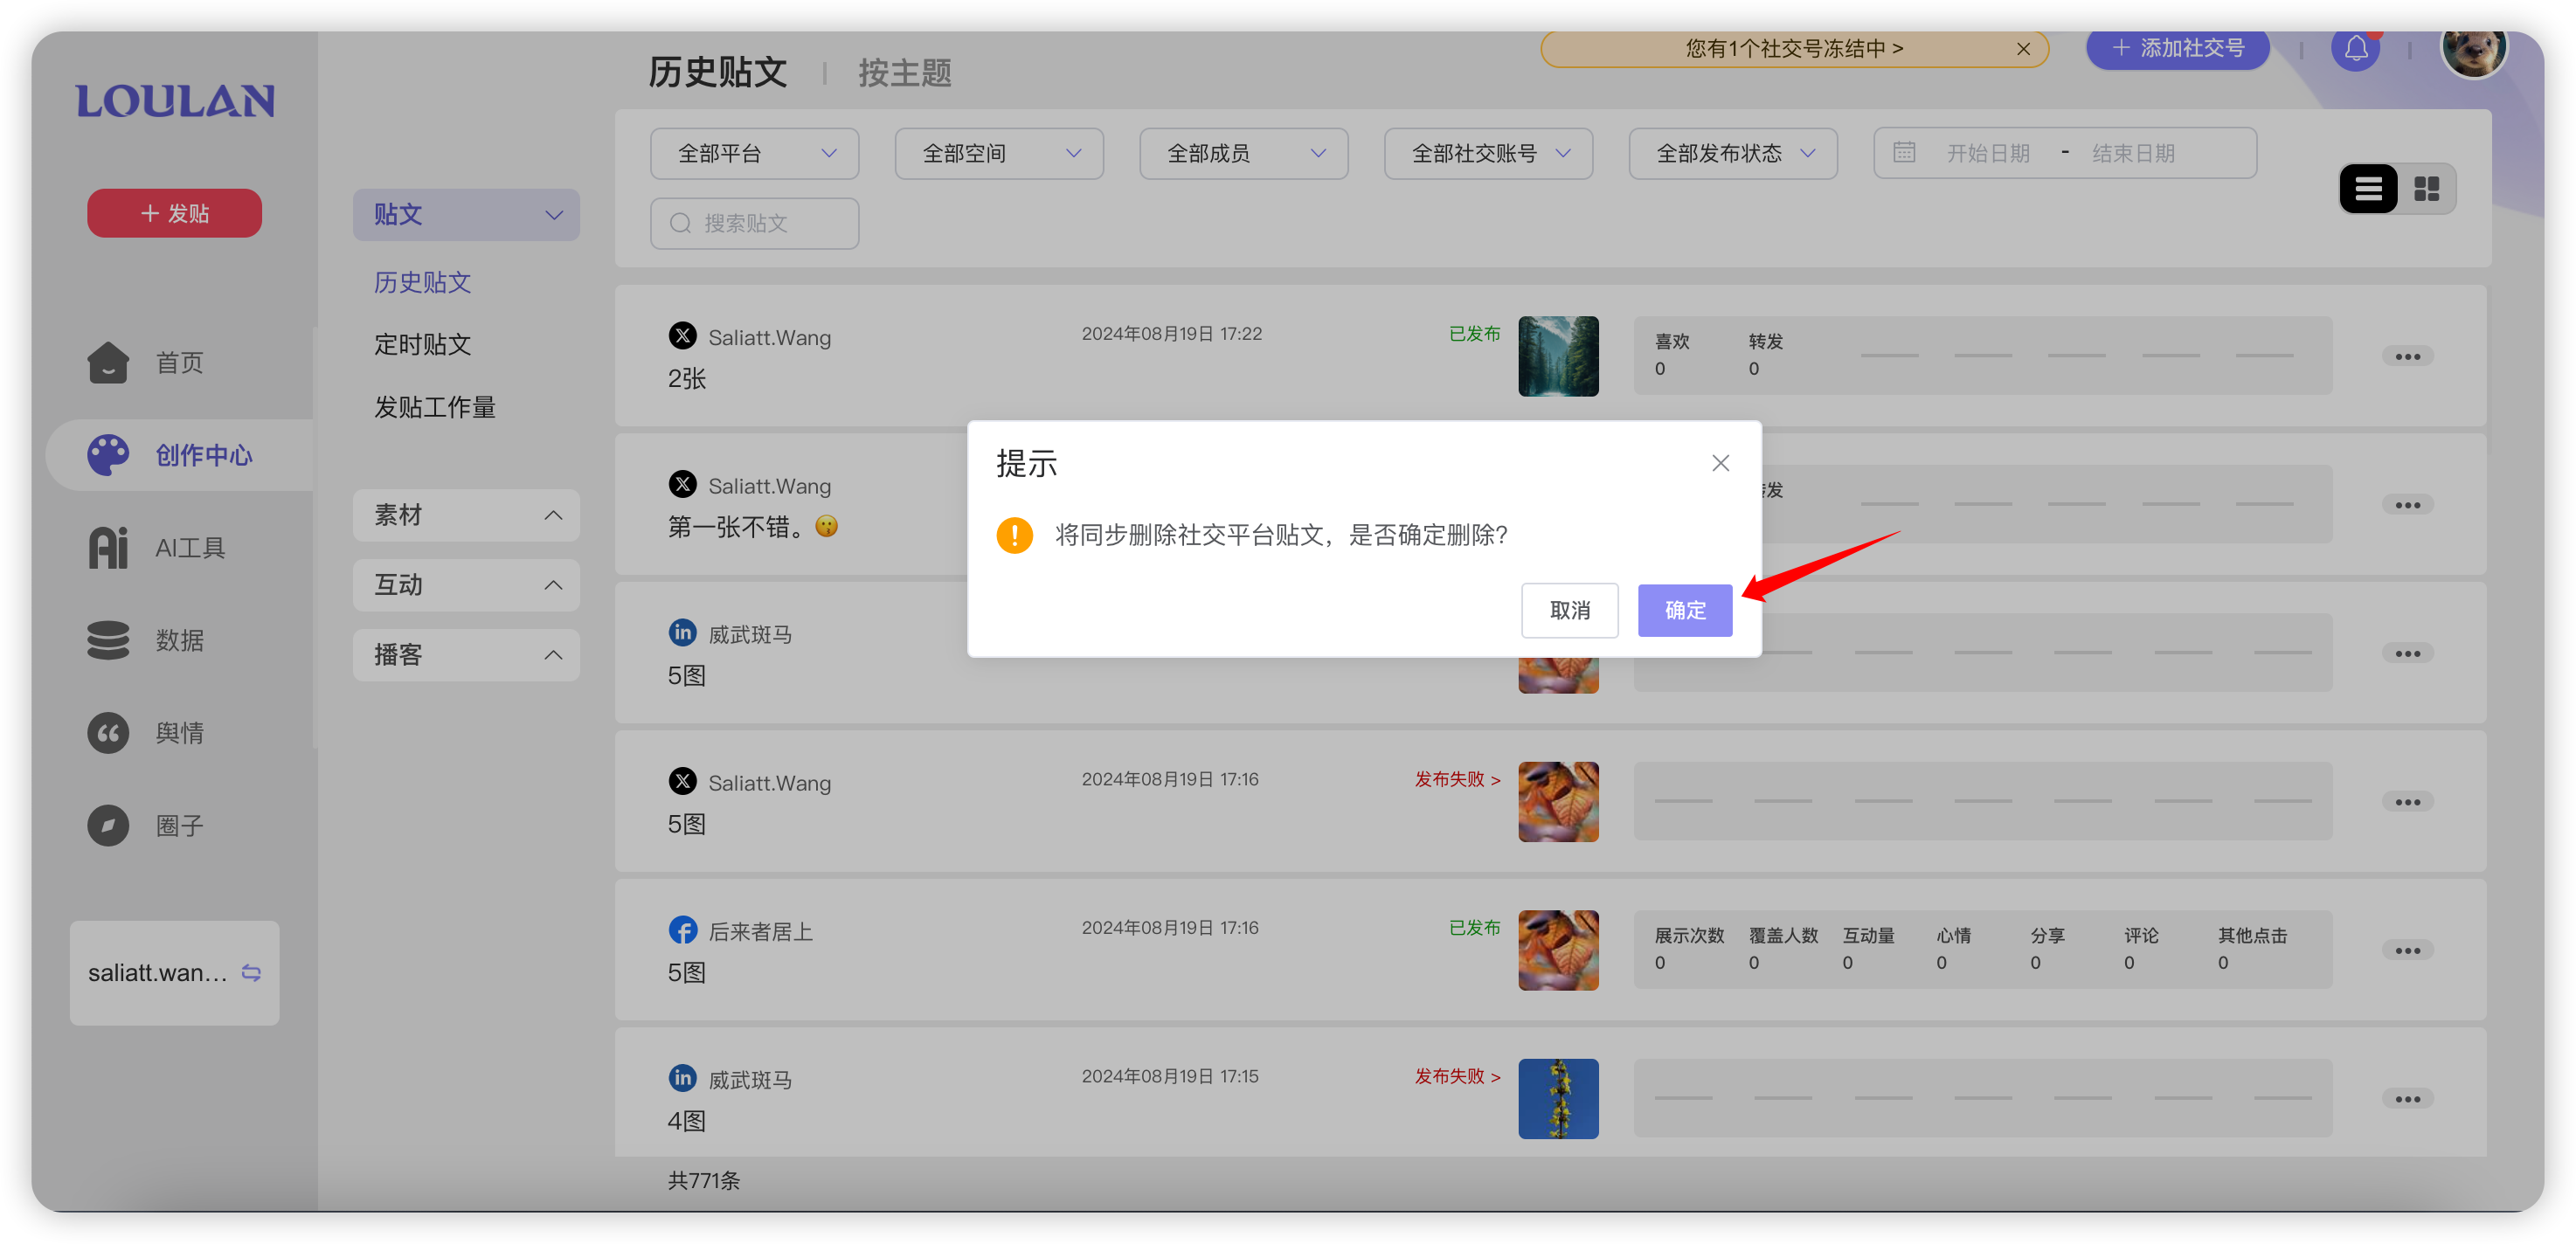Screen dimensions: 2576x1244
Task: Open the notification bell
Action: coord(2356,48)
